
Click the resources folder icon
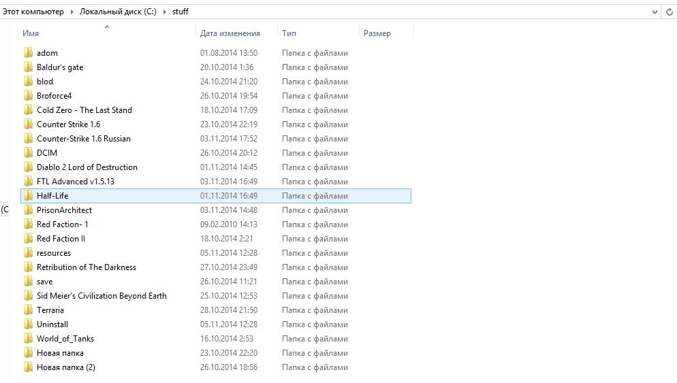(x=28, y=253)
